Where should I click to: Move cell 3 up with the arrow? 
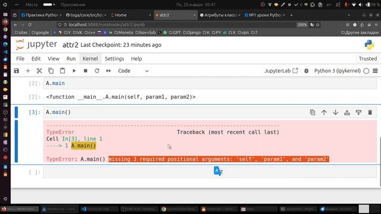pos(324,112)
